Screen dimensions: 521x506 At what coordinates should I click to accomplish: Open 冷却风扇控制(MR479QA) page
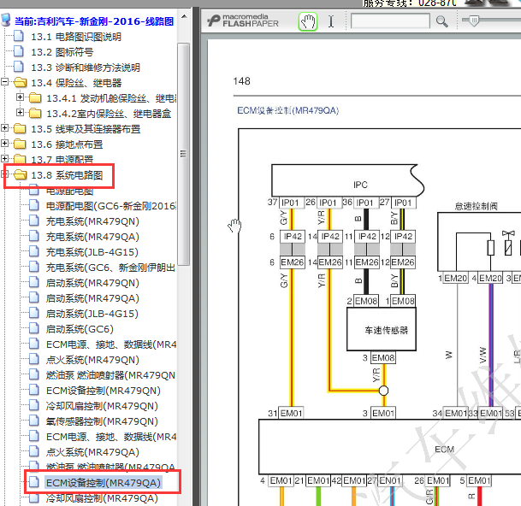tap(102, 498)
